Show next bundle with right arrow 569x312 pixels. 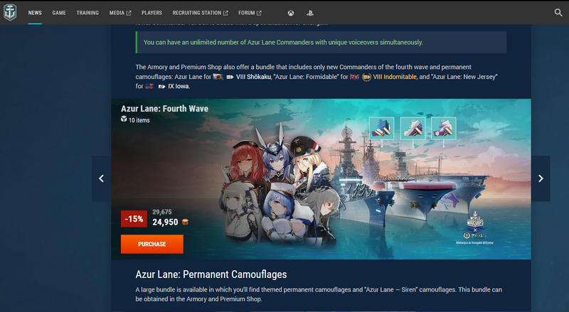pos(541,178)
